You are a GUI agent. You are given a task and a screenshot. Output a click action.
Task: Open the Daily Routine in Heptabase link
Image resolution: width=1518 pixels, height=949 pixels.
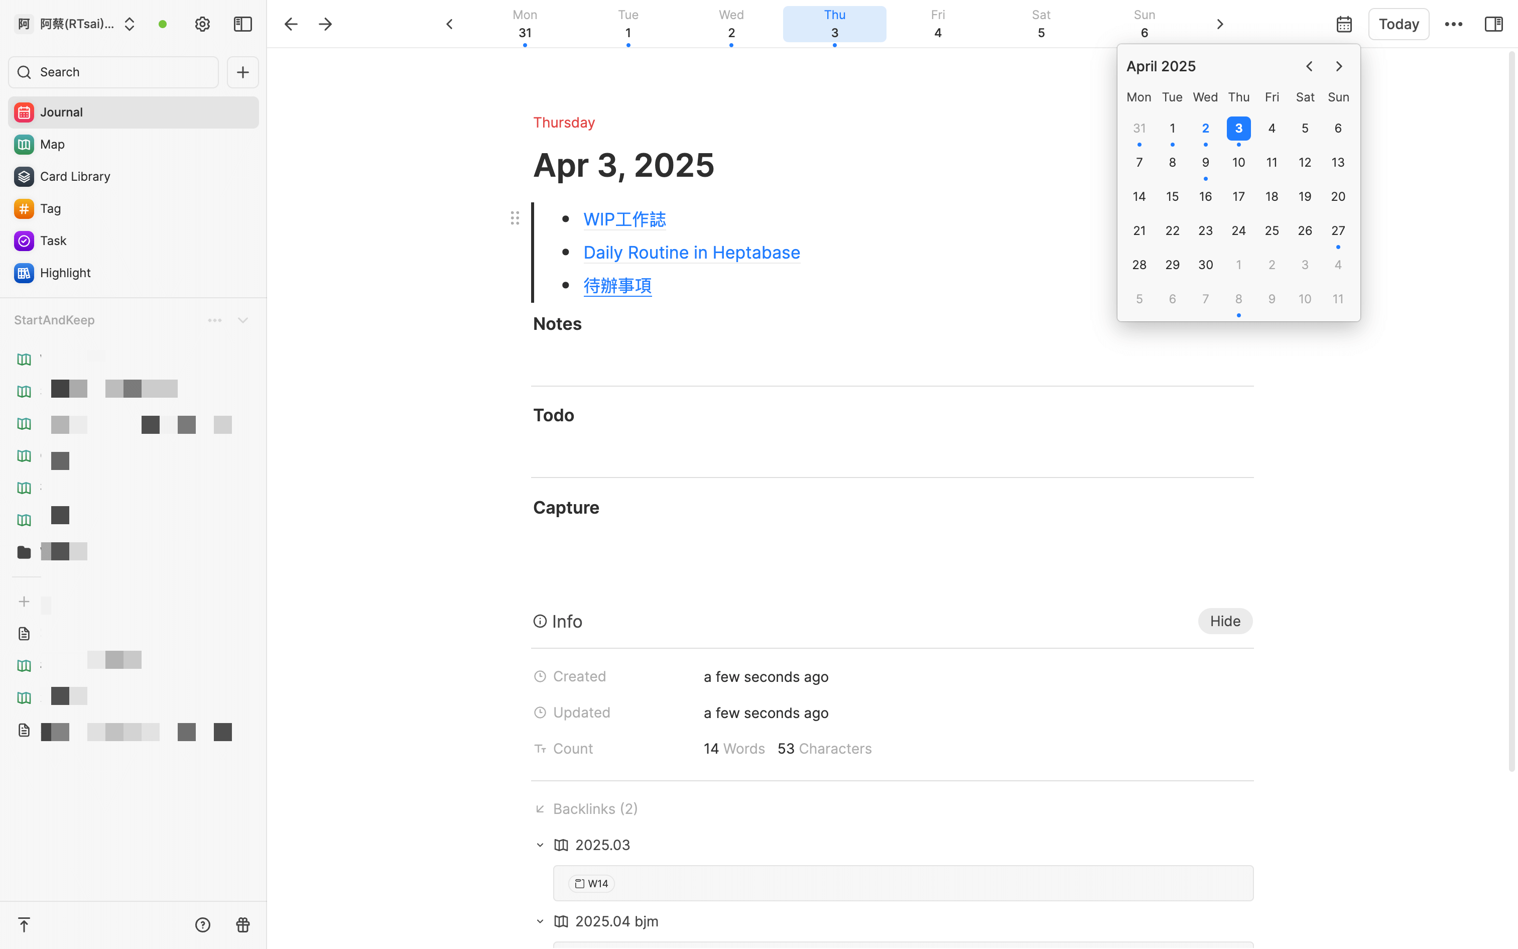coord(691,252)
